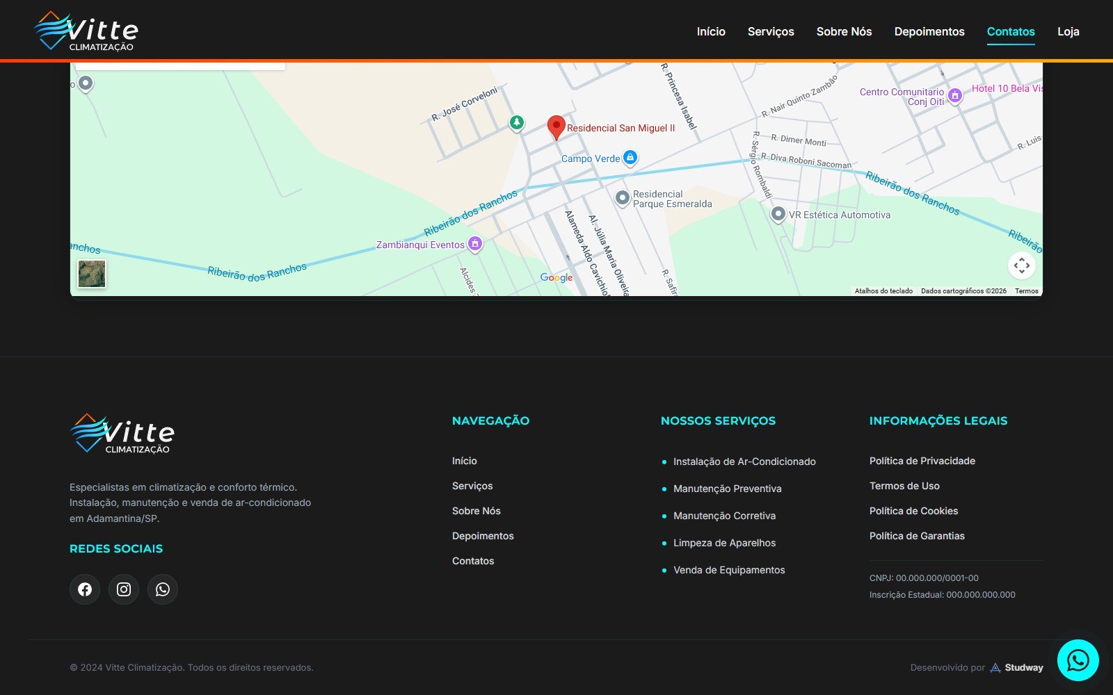
Task: Click Instalação de Ar-Condicionado service item
Action: click(x=744, y=461)
